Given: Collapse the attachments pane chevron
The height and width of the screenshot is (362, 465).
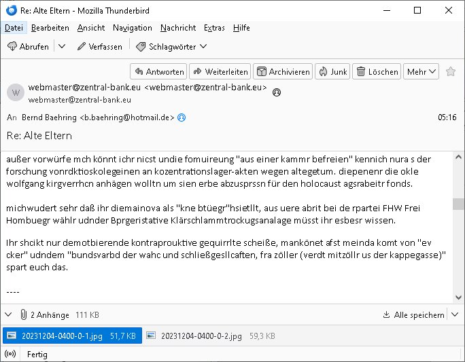Looking at the screenshot, I should (x=9, y=315).
